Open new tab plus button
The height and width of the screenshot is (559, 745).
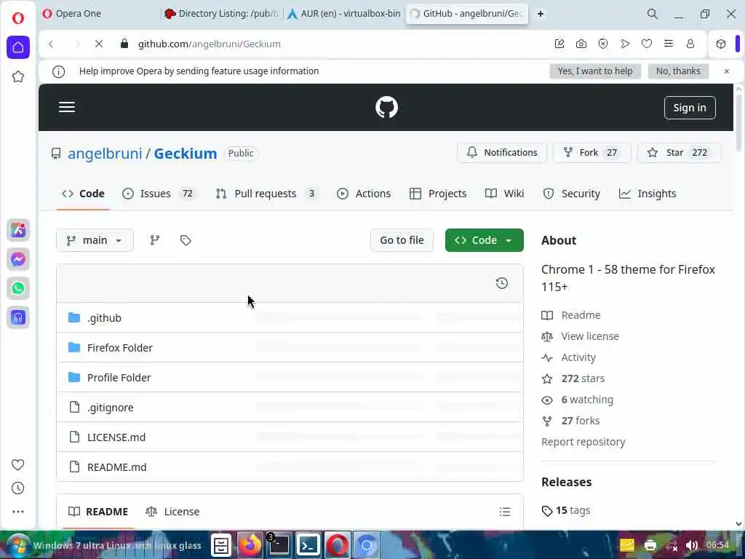click(541, 14)
